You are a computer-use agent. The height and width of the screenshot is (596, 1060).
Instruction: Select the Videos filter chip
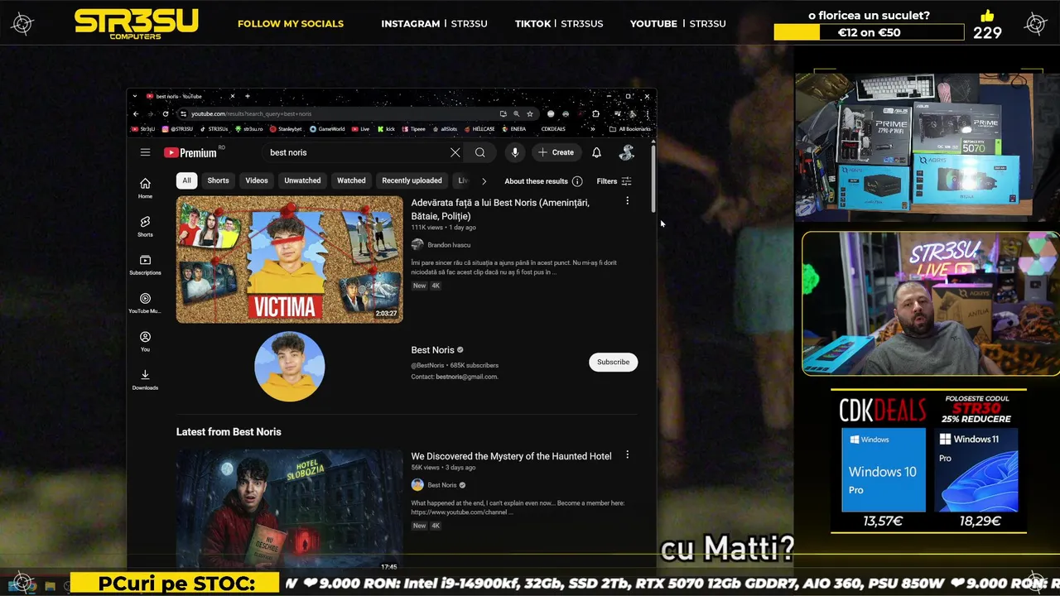coord(257,180)
